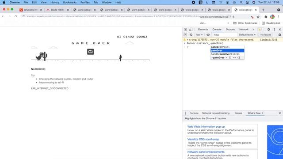Open drawer Console tab
The width and height of the screenshot is (283, 159).
(x=194, y=113)
